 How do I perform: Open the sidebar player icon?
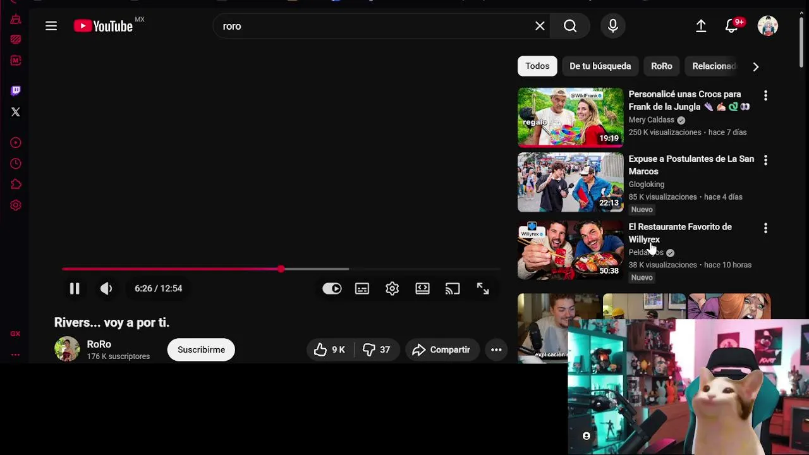16,143
